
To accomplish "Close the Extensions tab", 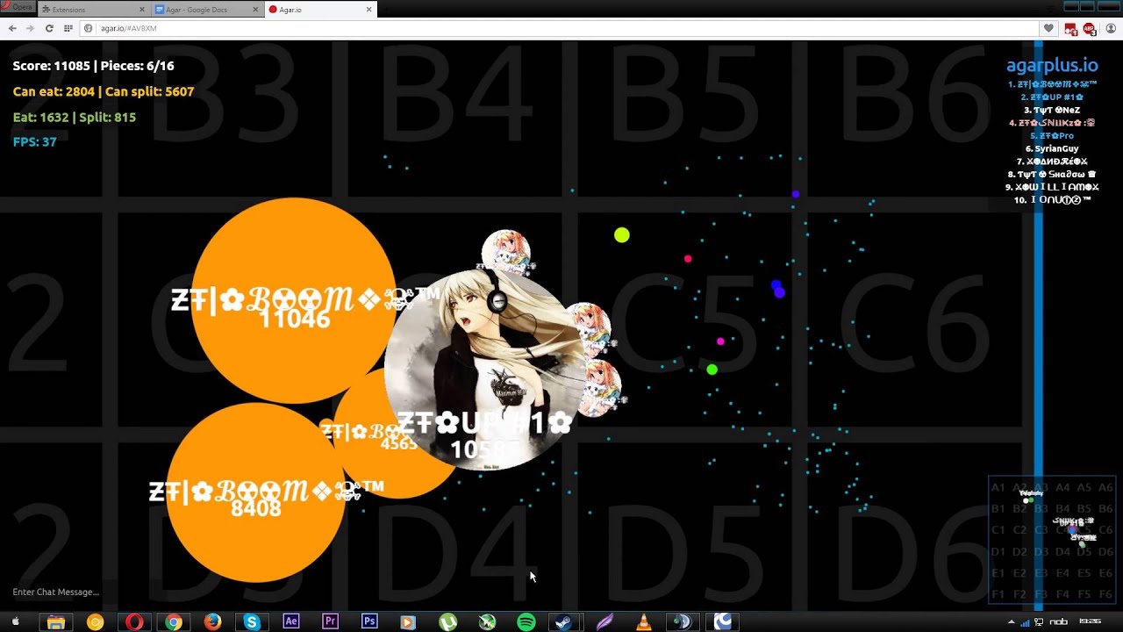I will 142,10.
